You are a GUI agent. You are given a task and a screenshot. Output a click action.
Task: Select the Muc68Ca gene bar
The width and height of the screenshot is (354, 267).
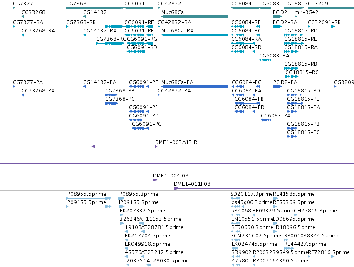click(x=195, y=17)
